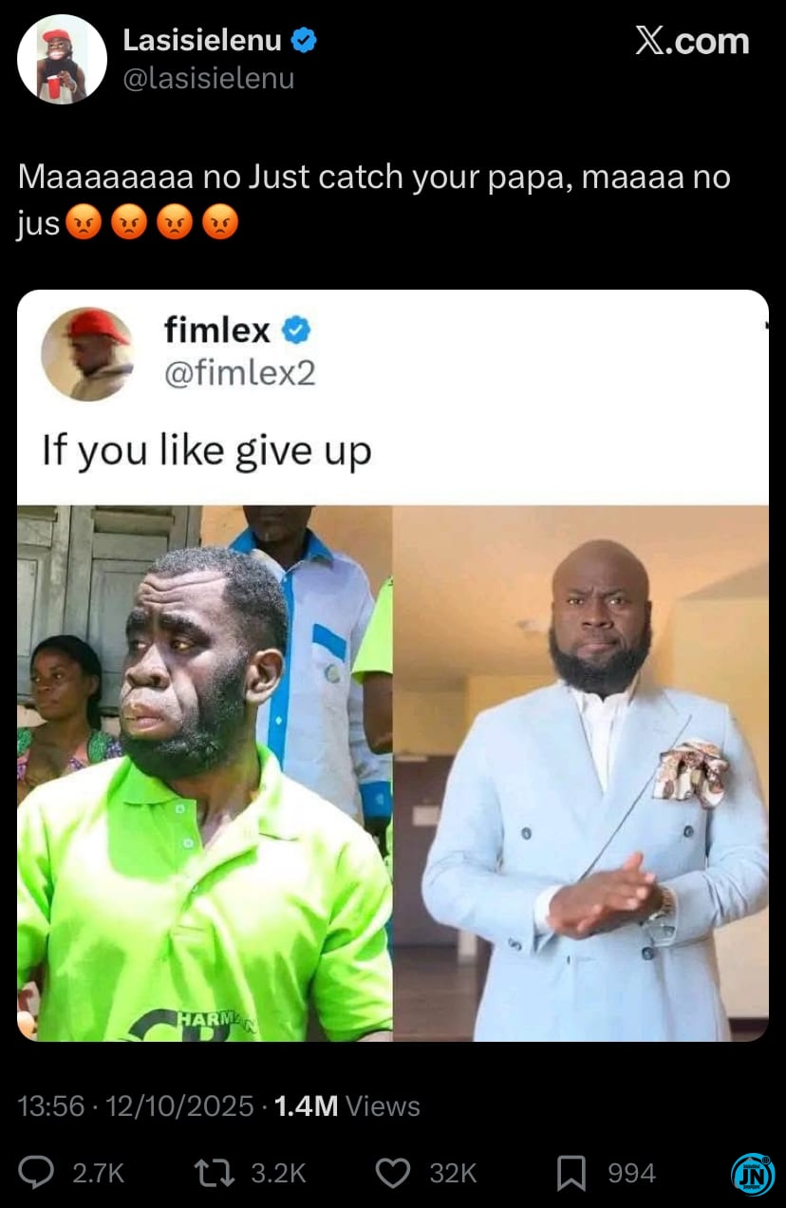Click the 13:56 · 12/10/2025 timestamp
Image resolution: width=786 pixels, height=1208 pixels.
pos(136,1106)
